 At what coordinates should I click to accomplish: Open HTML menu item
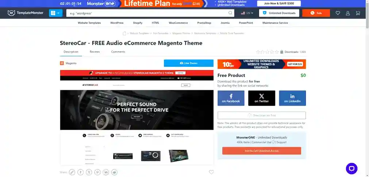[x=155, y=23]
